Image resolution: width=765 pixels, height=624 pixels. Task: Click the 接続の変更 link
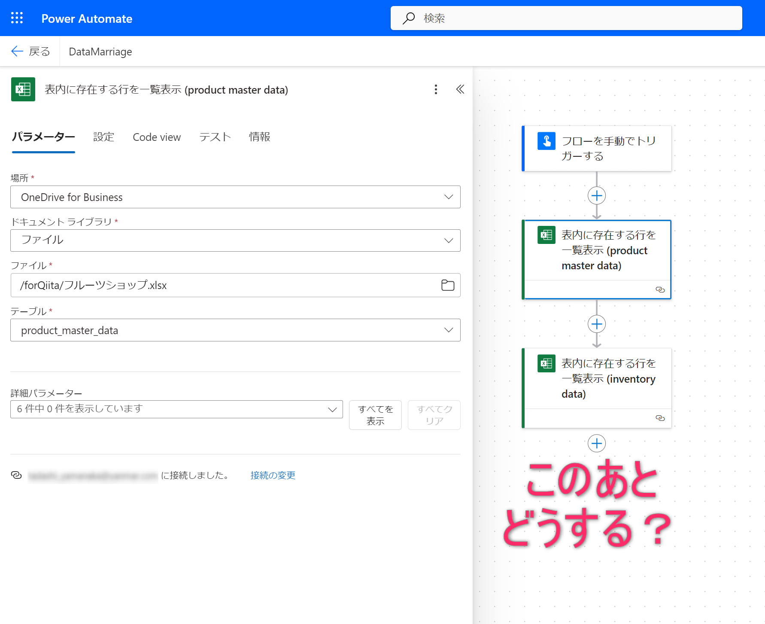point(273,475)
